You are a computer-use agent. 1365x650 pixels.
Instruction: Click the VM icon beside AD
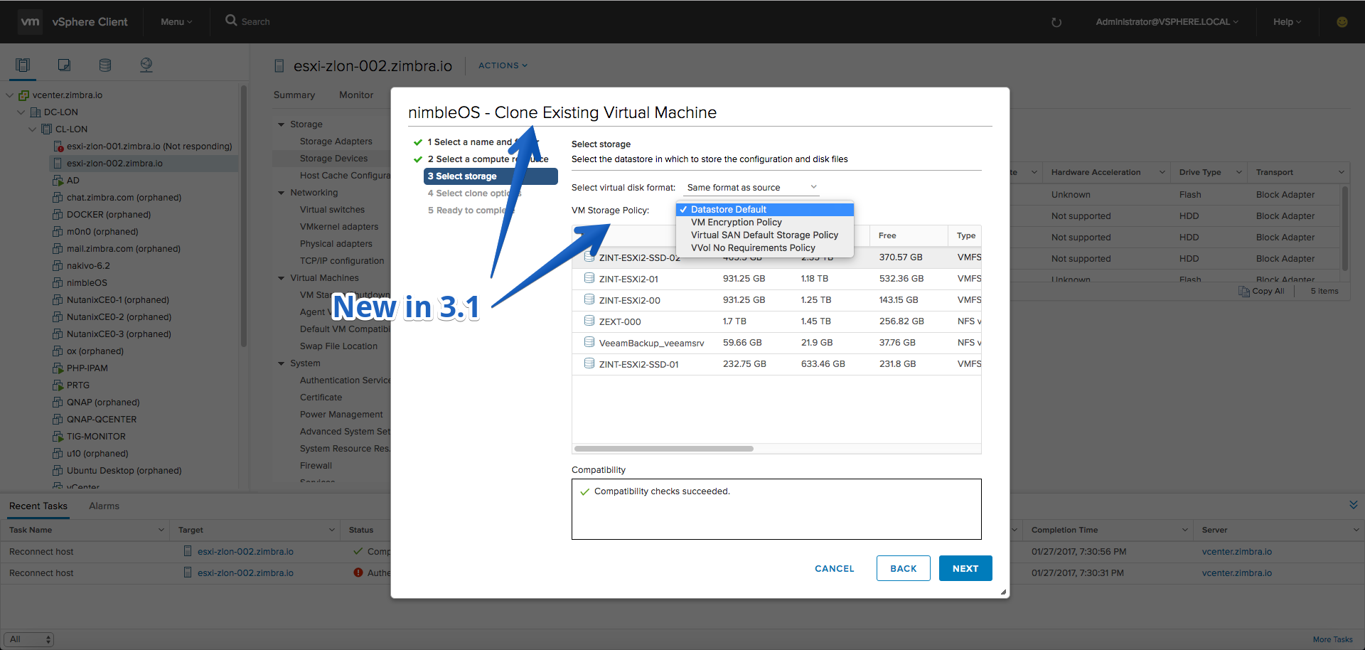(58, 180)
